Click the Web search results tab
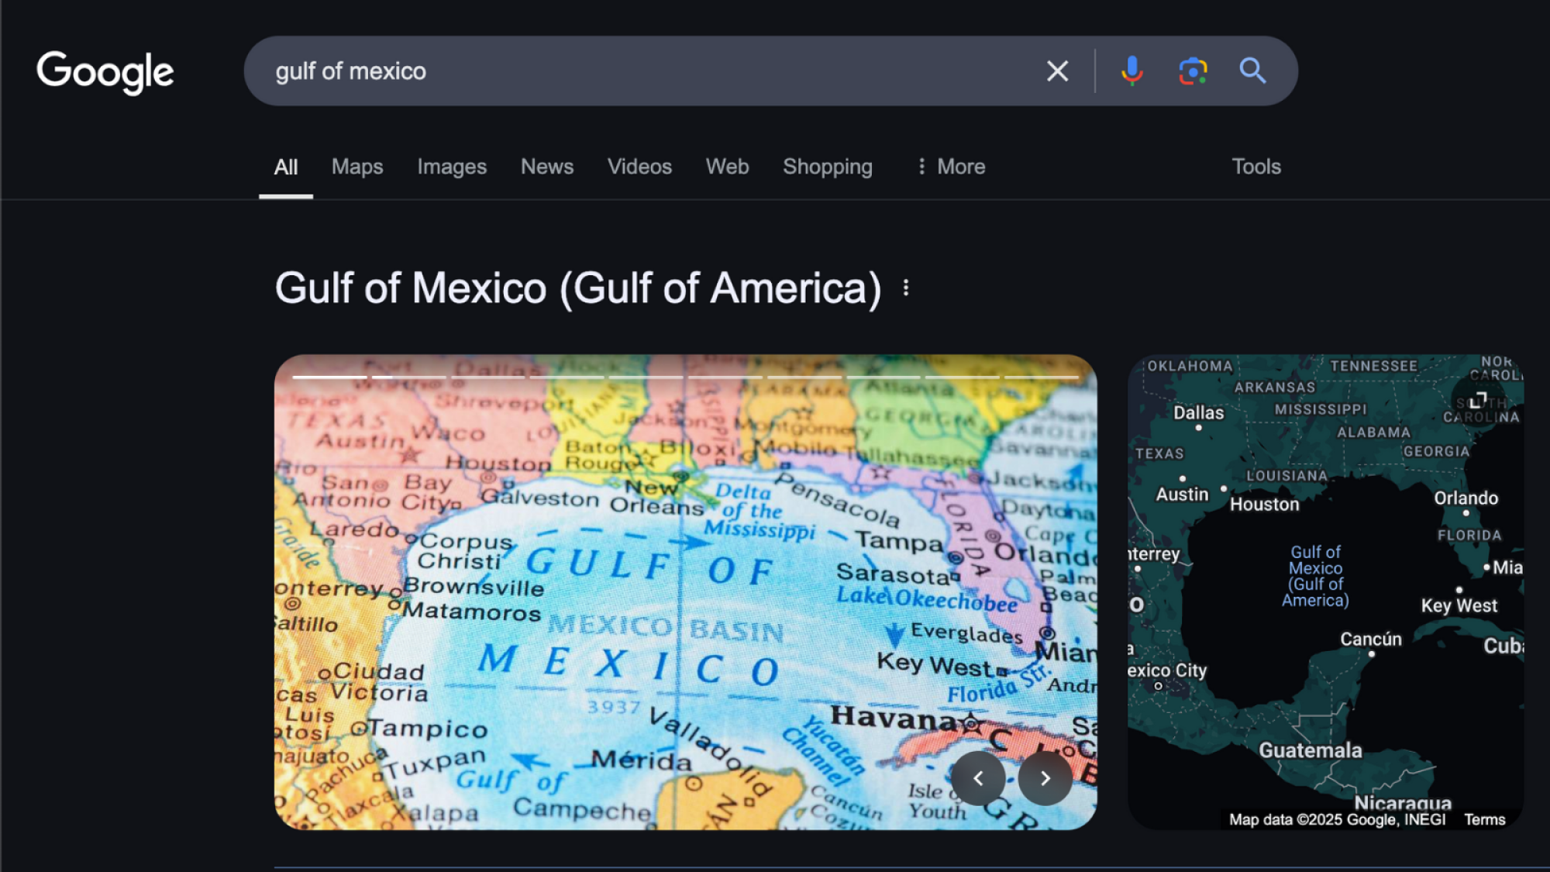Viewport: 1550px width, 872px height. pyautogui.click(x=727, y=166)
